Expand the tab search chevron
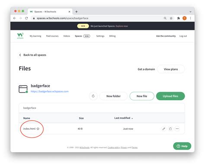The image size is (205, 166). (190, 12)
